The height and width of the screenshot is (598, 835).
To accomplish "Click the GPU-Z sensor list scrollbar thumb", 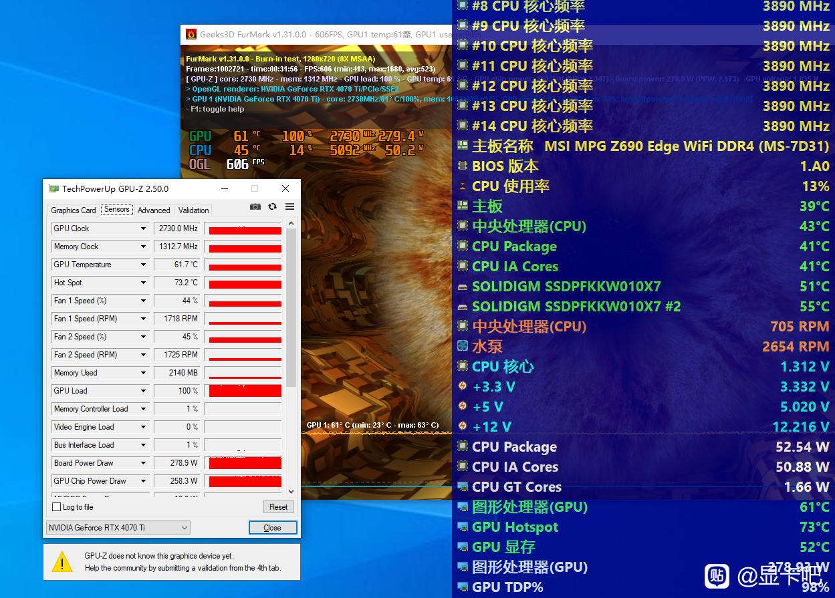I will click(x=291, y=307).
